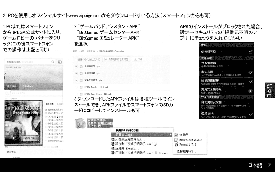Open the 论坛BBS tab on ipega site

point(12,86)
